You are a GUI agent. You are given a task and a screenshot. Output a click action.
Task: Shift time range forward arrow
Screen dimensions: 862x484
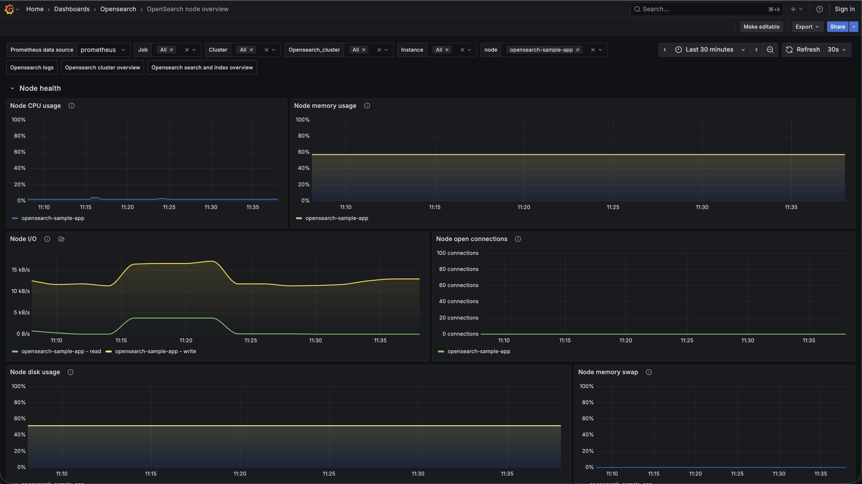(756, 50)
